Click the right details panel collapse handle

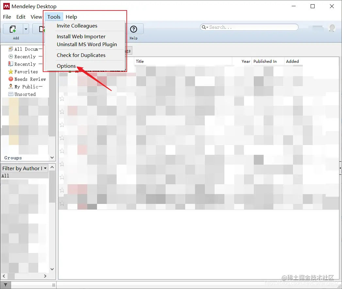pos(340,168)
